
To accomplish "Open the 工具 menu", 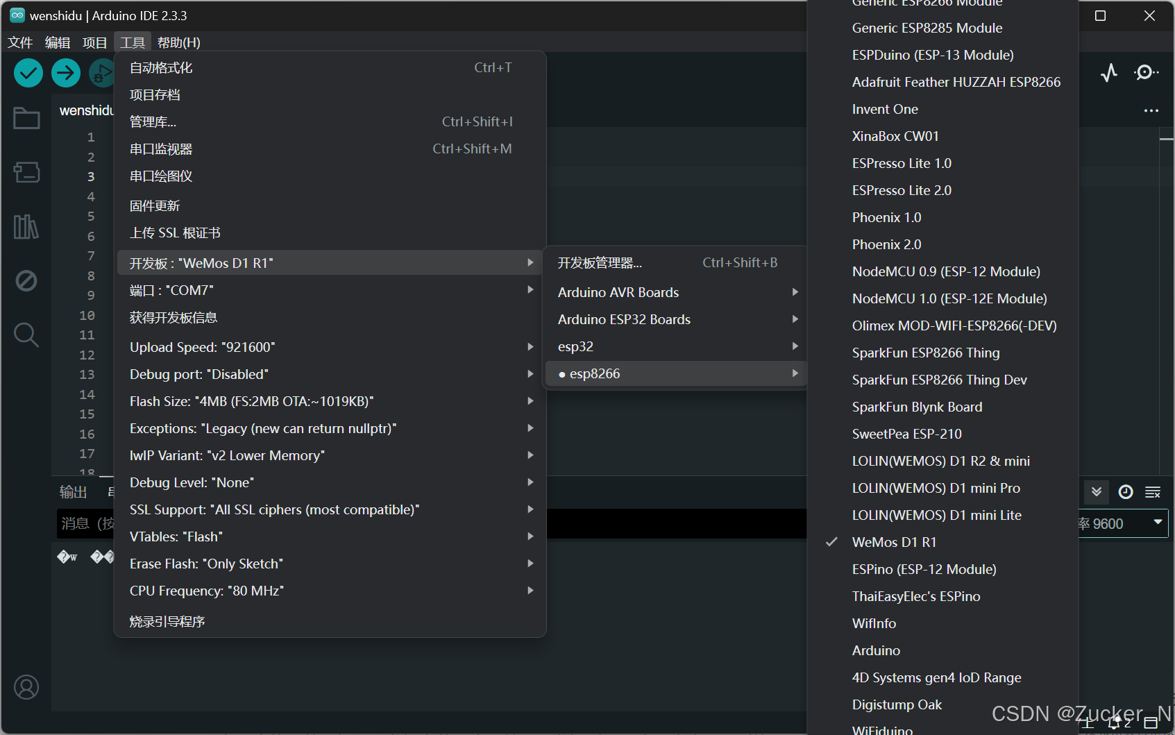I will [133, 42].
